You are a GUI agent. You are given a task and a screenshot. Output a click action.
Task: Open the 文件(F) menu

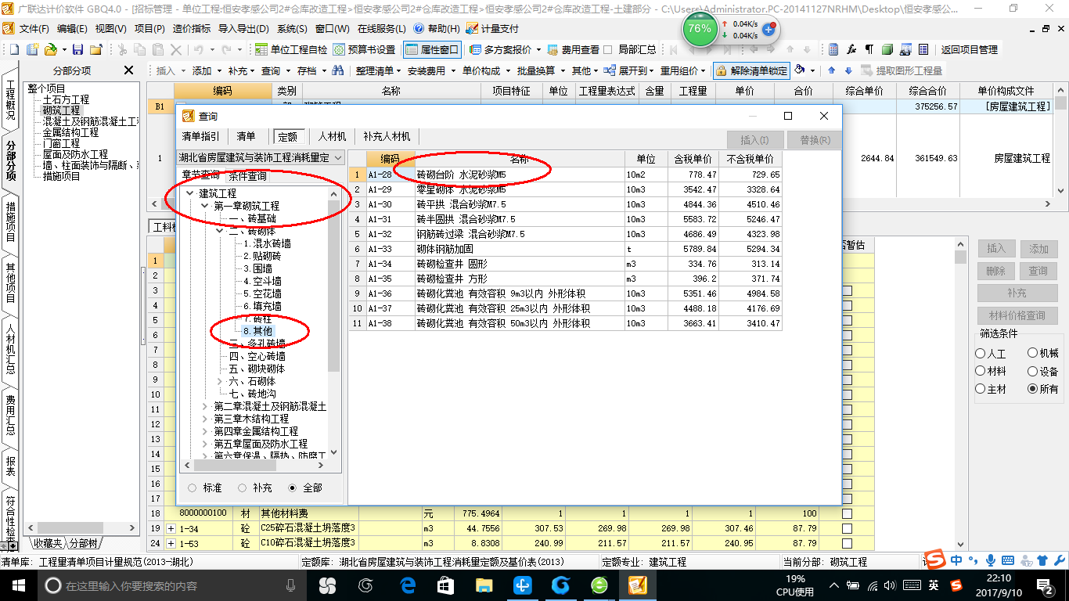34,28
